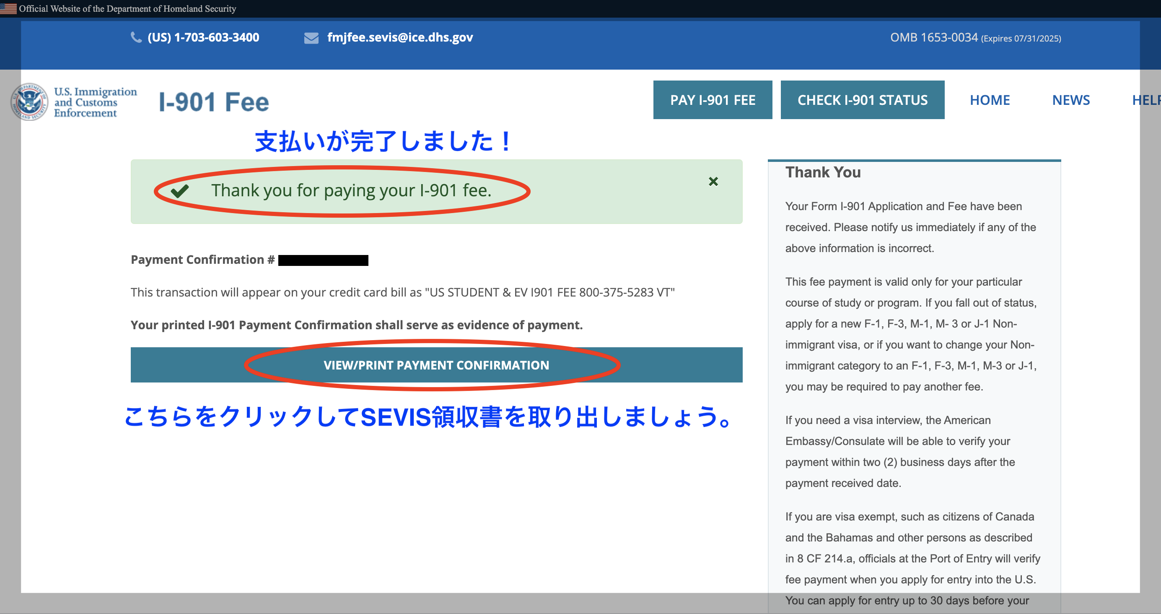Click the US flag icon in top banner
The height and width of the screenshot is (614, 1161).
pyautogui.click(x=8, y=8)
